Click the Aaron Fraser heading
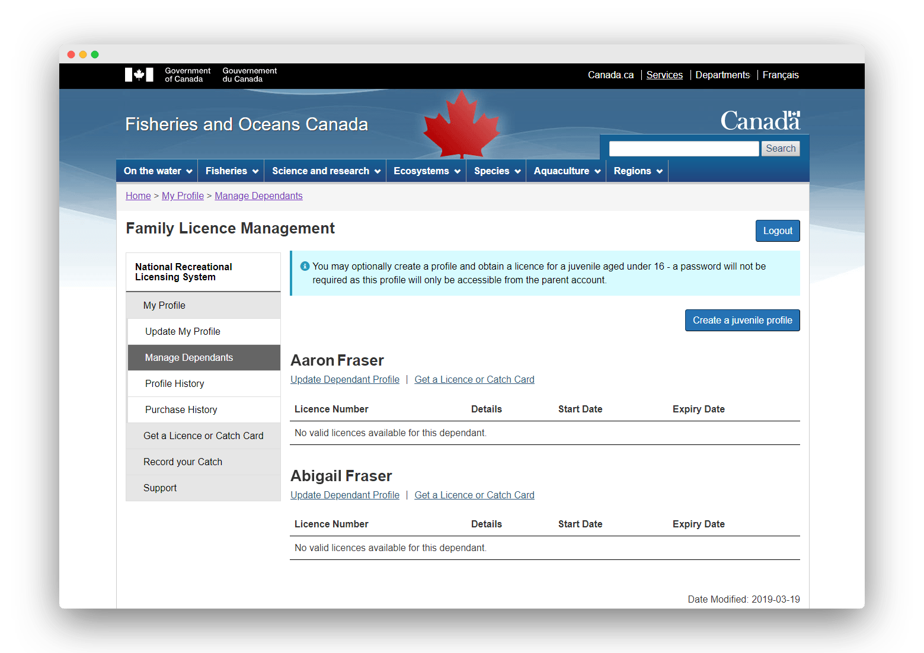This screenshot has width=924, height=653. 337,360
